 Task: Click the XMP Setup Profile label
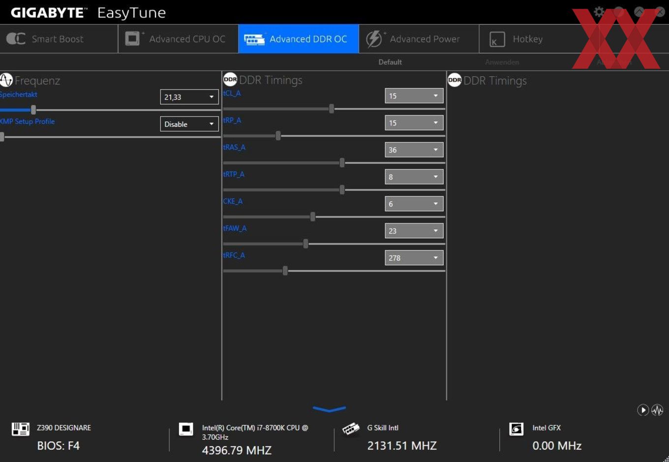click(x=28, y=122)
